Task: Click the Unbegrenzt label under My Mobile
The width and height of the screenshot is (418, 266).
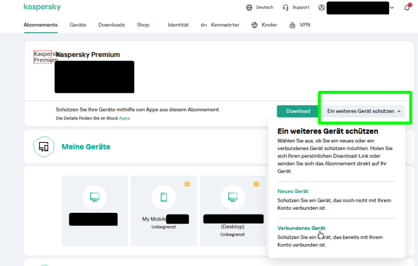Action: click(164, 227)
